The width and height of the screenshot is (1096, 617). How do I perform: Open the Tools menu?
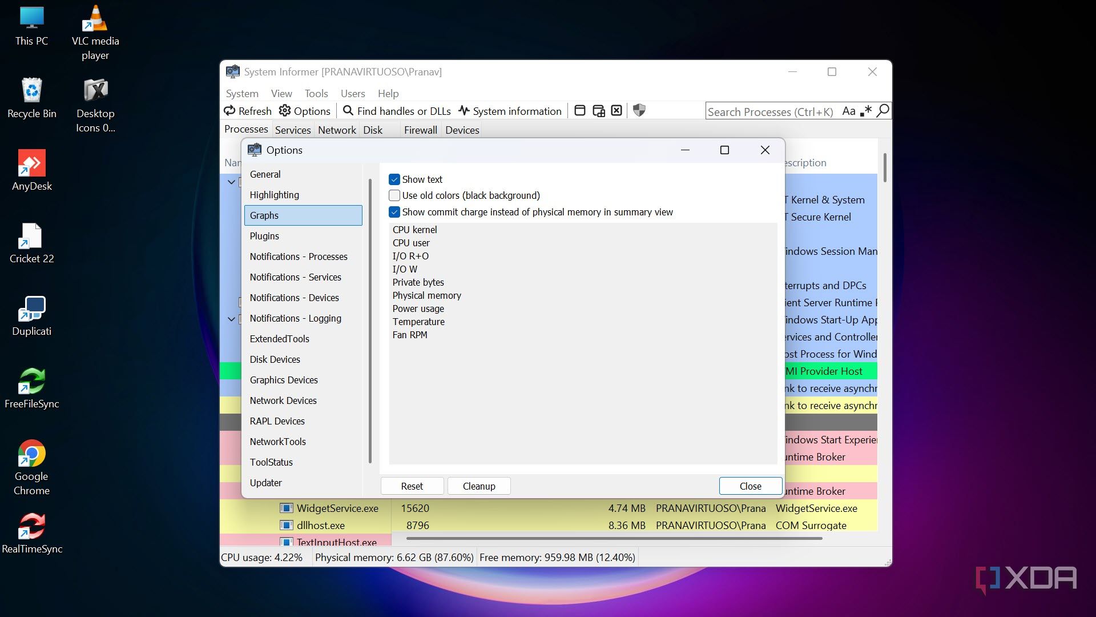click(316, 93)
